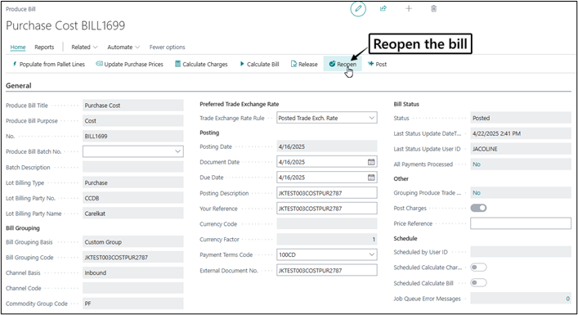This screenshot has width=578, height=315.
Task: Open Payment Terms Code dropdown
Action: [371, 255]
